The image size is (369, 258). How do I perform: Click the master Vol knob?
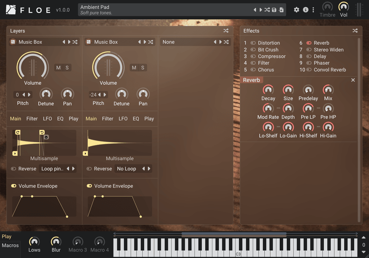point(344,6)
